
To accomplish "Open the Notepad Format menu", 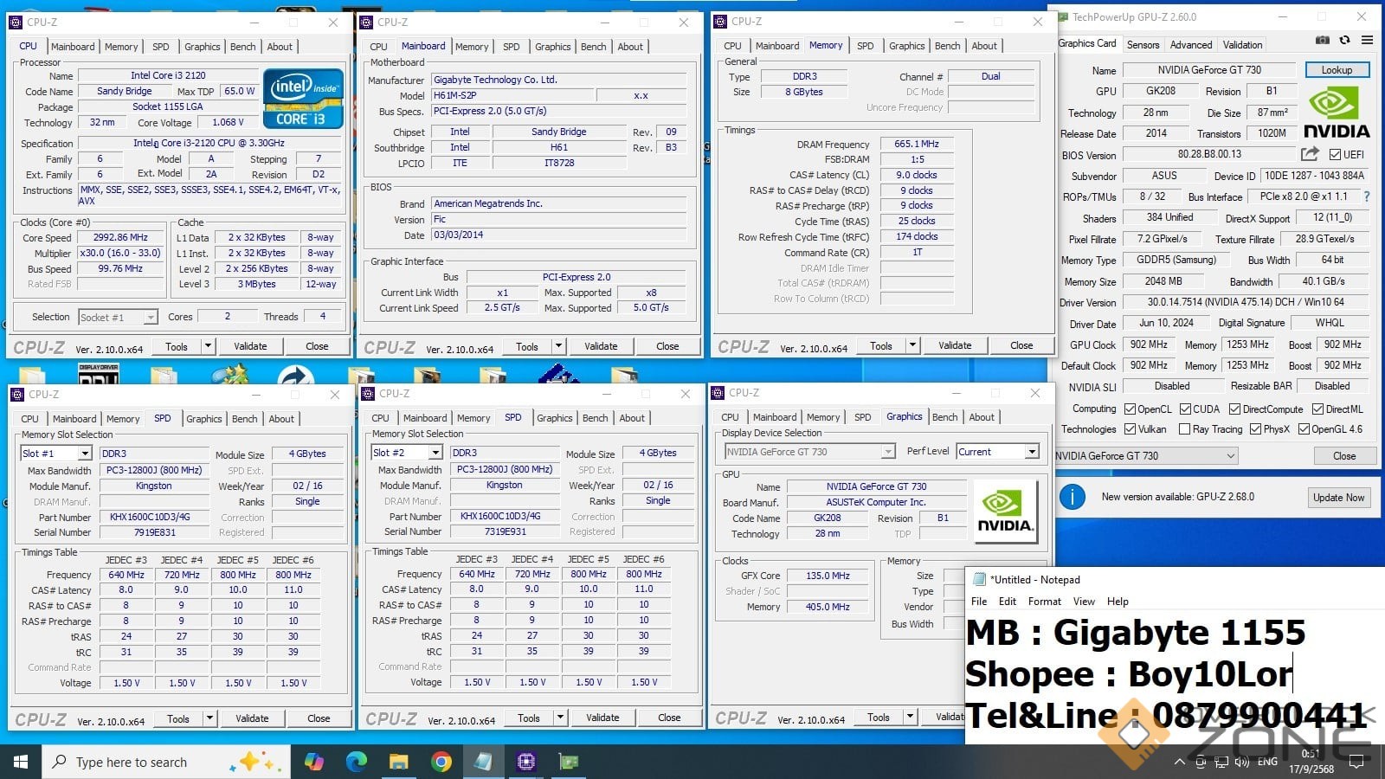I will tap(1044, 602).
